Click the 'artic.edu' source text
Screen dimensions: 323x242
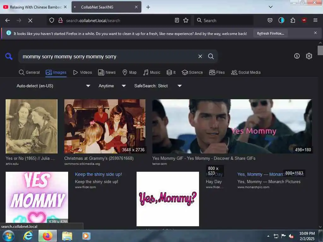coord(12,164)
